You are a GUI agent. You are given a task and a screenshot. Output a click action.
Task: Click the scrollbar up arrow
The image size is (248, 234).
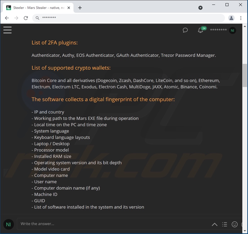(245, 26)
